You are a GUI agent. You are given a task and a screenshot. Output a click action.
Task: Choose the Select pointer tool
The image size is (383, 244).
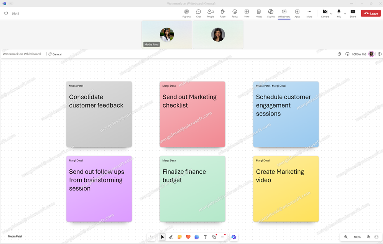(x=163, y=237)
